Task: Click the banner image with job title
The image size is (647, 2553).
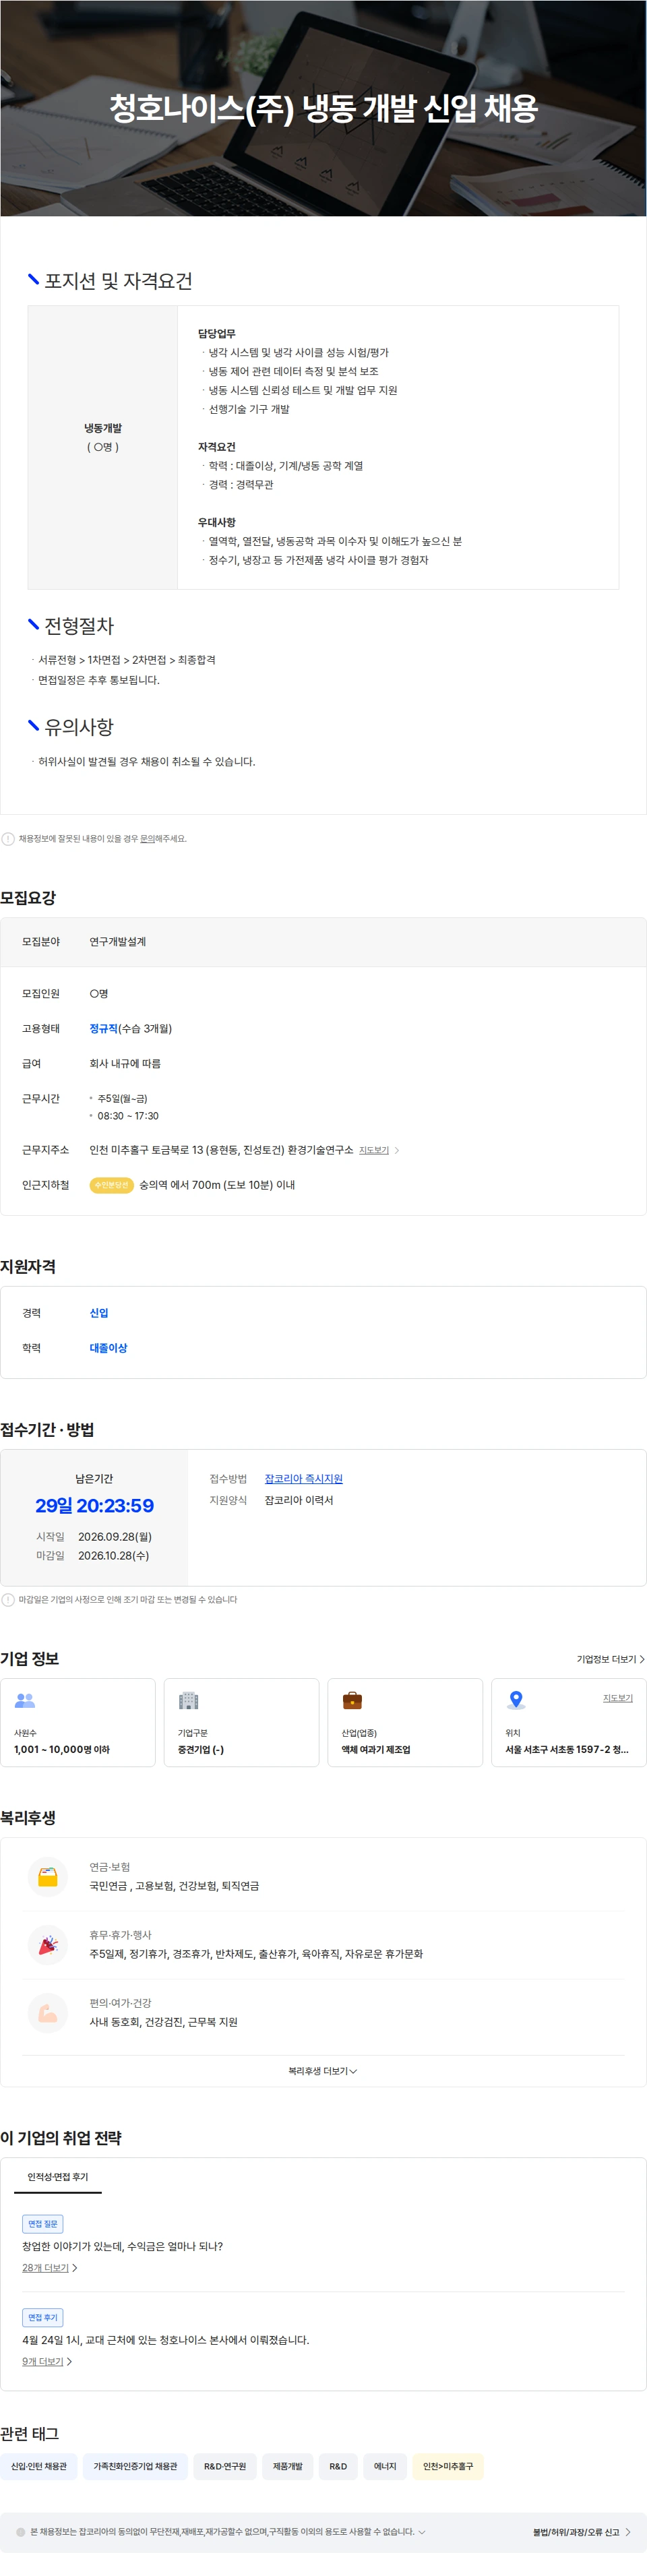Action: click(323, 108)
